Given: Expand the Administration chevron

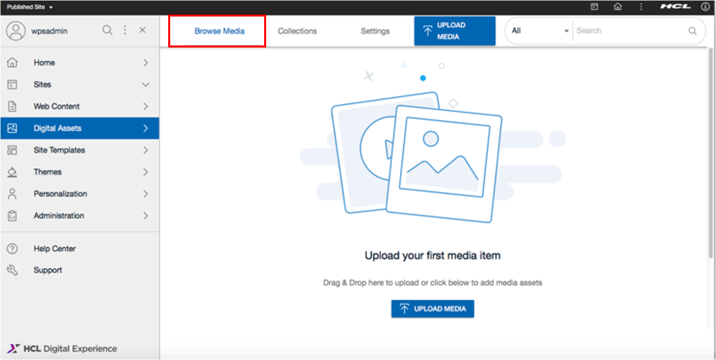Looking at the screenshot, I should point(145,216).
